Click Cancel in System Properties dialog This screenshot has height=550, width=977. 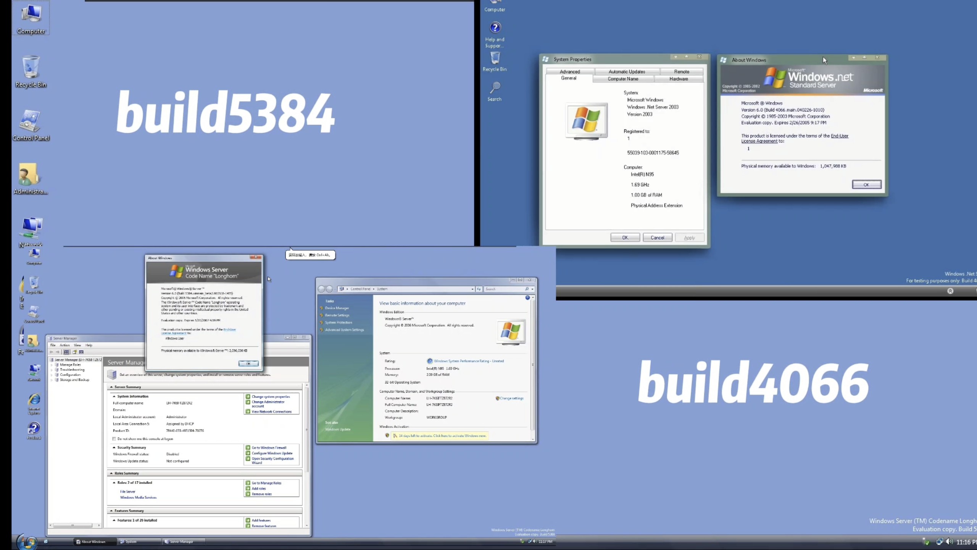(x=657, y=238)
